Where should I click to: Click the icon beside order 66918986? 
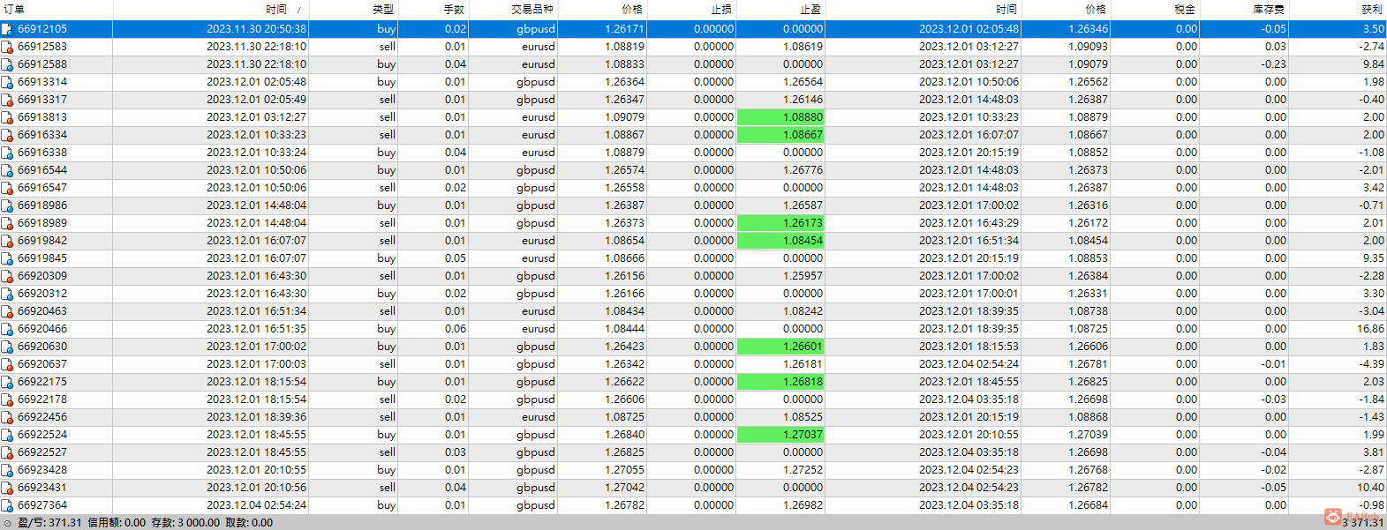[7, 205]
